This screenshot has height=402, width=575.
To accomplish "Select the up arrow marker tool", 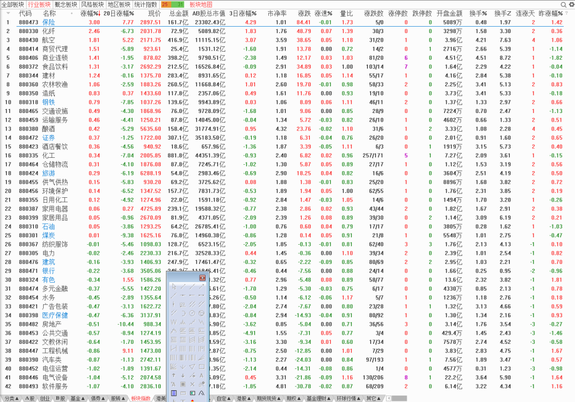I will (x=174, y=375).
